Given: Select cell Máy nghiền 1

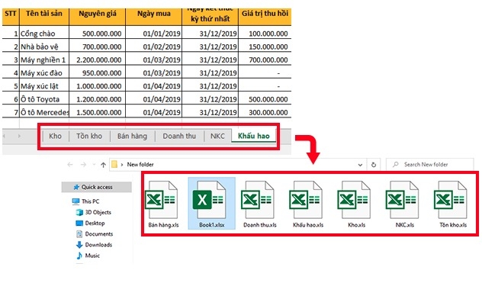Looking at the screenshot, I should pyautogui.click(x=44, y=59).
